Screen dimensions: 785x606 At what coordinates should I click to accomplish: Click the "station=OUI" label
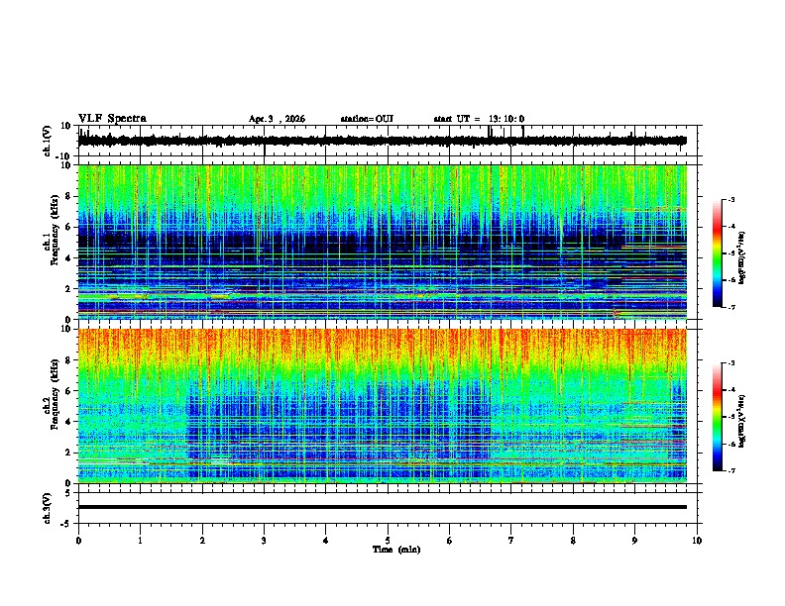pos(367,119)
